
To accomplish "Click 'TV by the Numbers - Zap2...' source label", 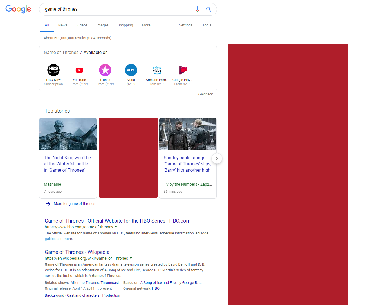I will [x=188, y=185].
